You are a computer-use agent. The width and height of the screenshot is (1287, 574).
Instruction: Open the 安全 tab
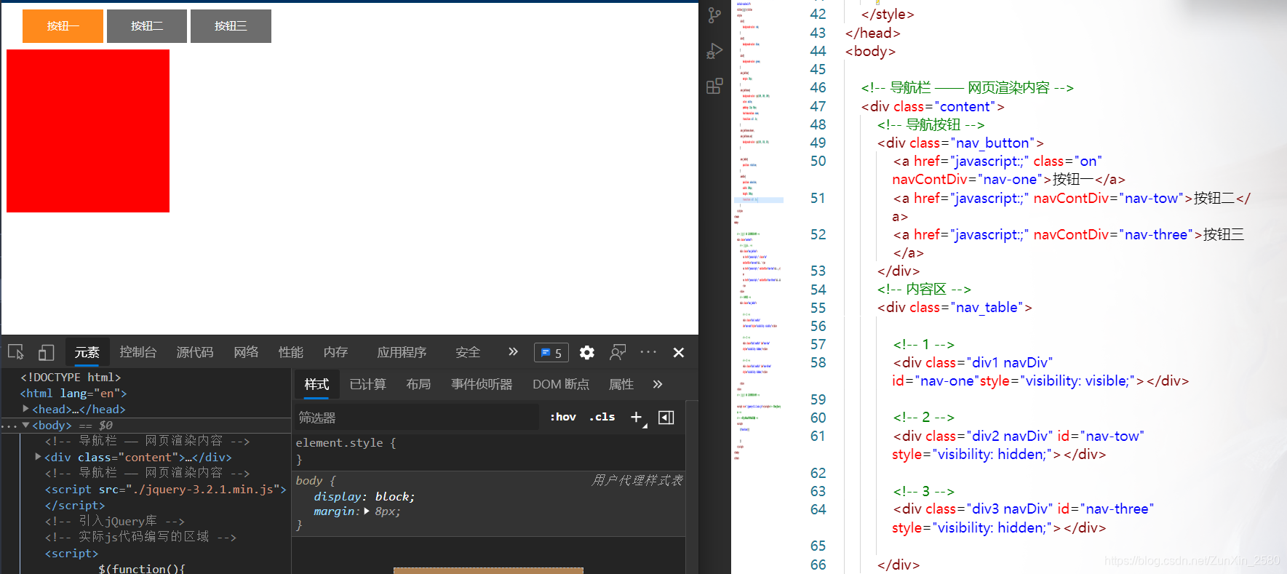pos(468,353)
